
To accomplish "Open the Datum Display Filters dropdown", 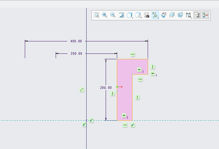I will (155, 15).
